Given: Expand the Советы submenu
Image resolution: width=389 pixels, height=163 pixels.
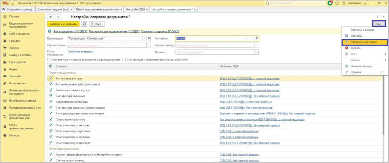Looking at the screenshot, I should 364,60.
